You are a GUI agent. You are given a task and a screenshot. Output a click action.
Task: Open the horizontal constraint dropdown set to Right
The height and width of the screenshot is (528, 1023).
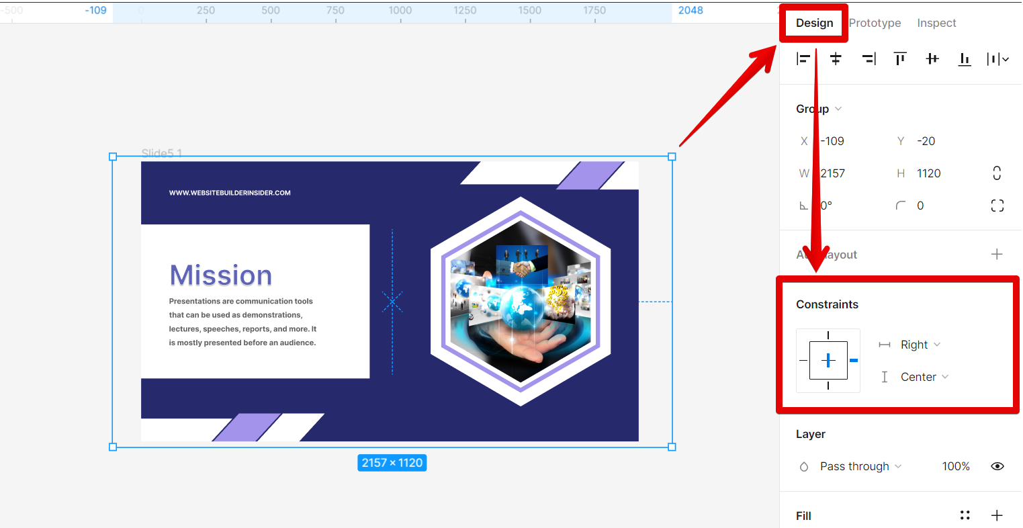920,345
